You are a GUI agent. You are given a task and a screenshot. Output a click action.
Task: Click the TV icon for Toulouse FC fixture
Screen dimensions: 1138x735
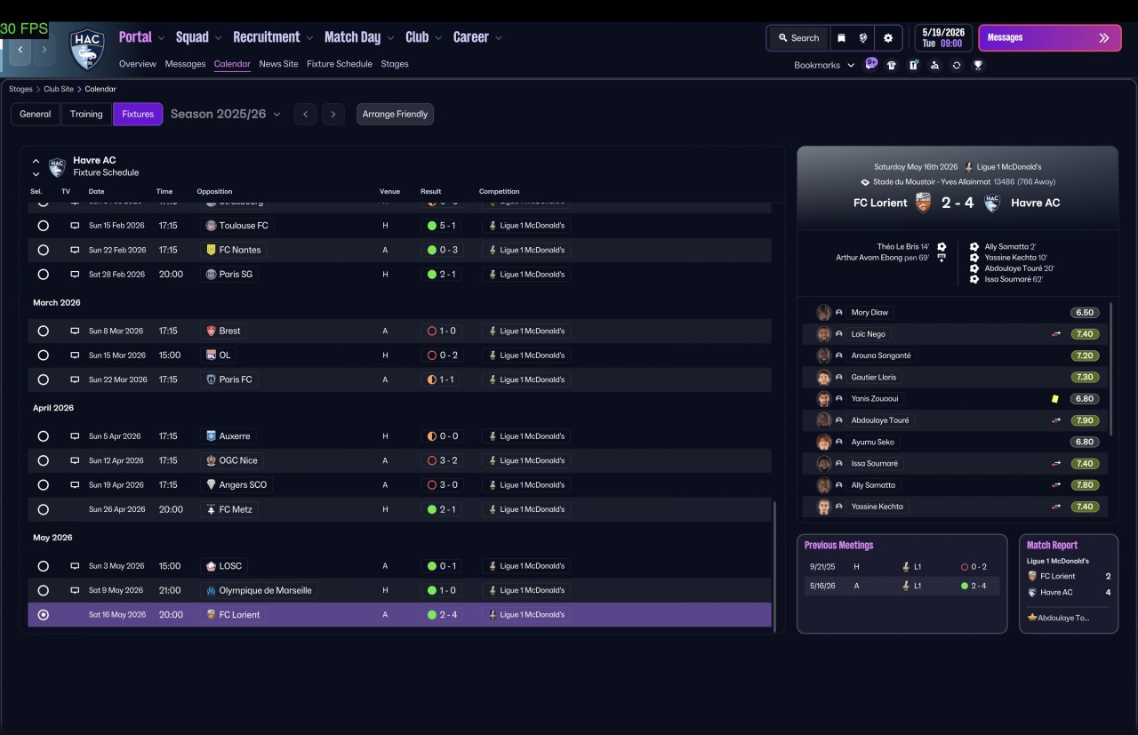(x=75, y=226)
